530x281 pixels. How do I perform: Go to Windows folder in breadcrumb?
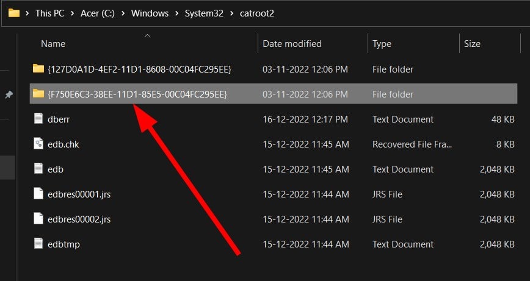click(150, 13)
